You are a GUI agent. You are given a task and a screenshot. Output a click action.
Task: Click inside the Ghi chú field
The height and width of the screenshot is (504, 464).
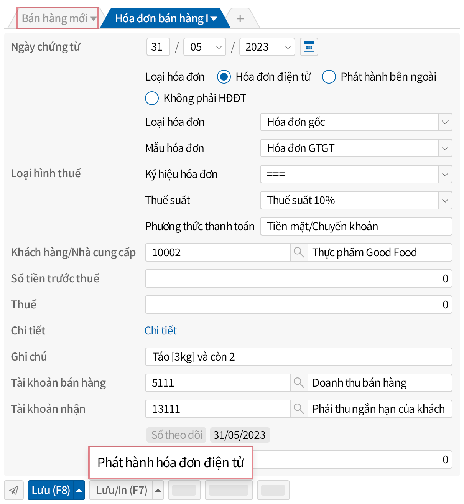pos(268,357)
